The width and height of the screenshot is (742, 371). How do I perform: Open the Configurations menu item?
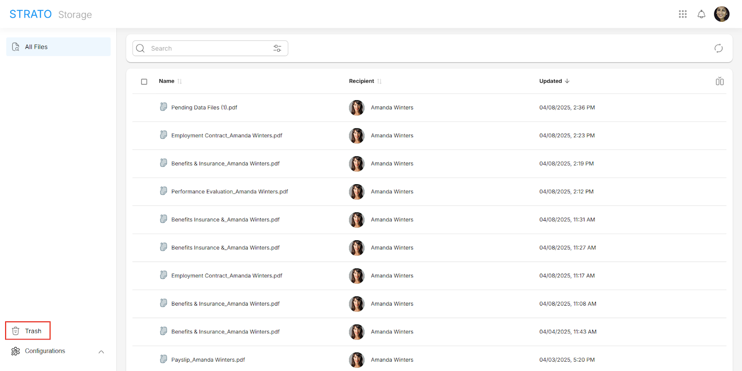click(45, 351)
